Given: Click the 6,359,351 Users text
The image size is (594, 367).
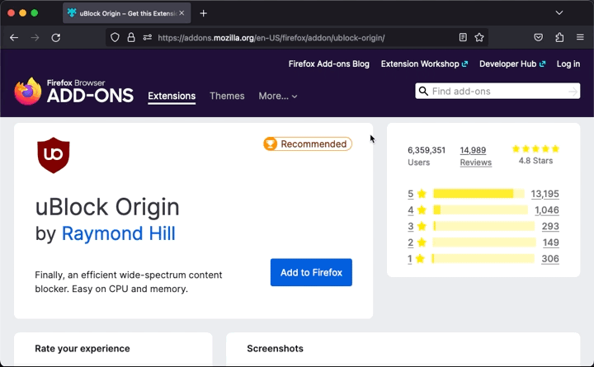Looking at the screenshot, I should [x=427, y=156].
